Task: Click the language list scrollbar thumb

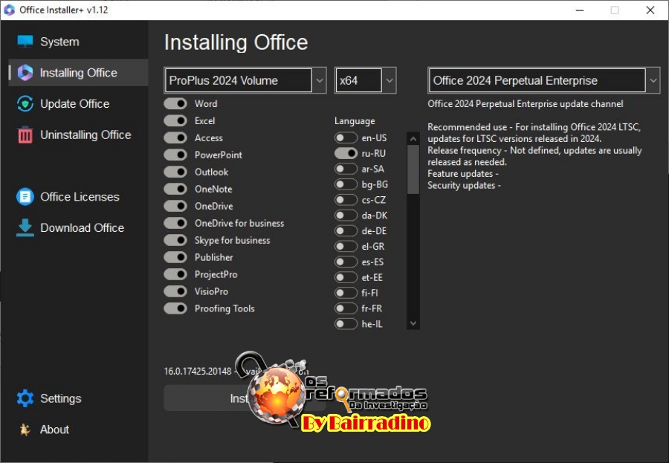Action: point(413,170)
